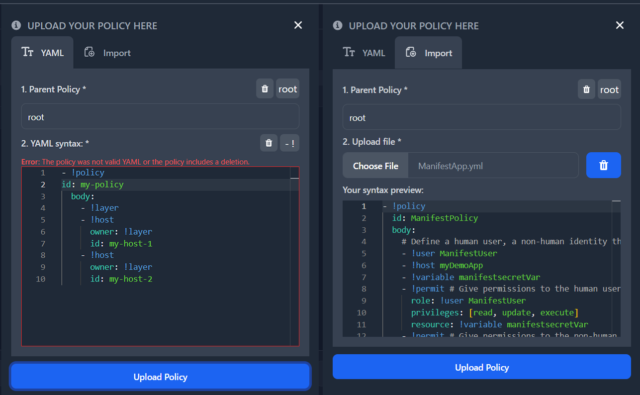Click the root button in left panel
640x395 pixels.
(288, 89)
